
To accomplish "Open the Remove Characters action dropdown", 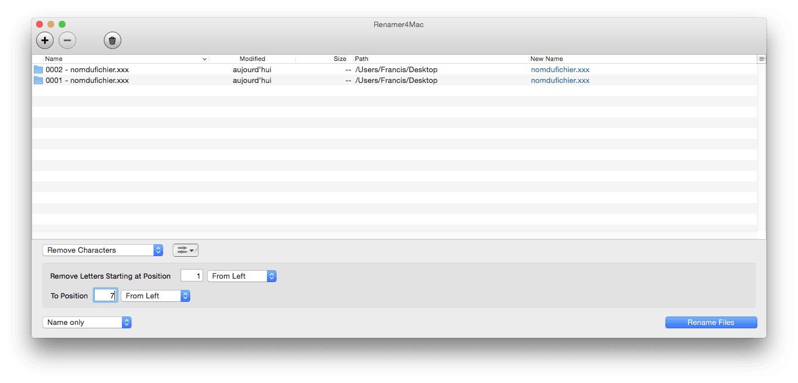I will point(103,250).
